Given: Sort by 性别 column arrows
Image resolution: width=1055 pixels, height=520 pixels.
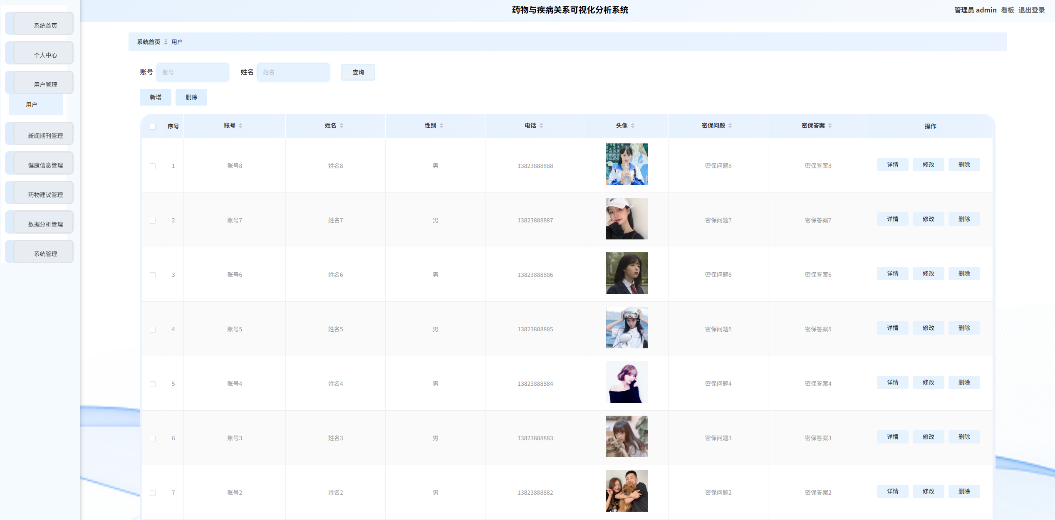Looking at the screenshot, I should (441, 126).
